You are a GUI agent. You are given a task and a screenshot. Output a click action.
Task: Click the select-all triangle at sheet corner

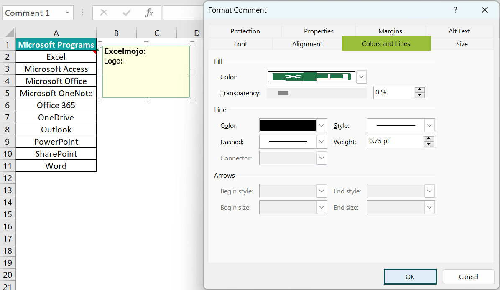(10, 33)
